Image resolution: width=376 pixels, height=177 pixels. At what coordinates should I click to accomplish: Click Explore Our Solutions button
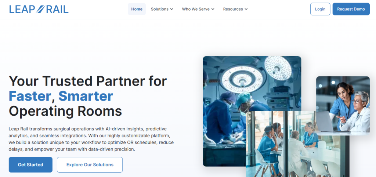click(90, 165)
